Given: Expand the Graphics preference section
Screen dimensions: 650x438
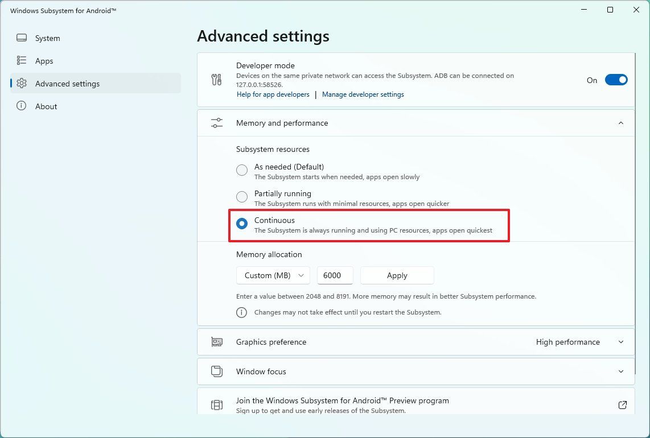Looking at the screenshot, I should pyautogui.click(x=621, y=342).
